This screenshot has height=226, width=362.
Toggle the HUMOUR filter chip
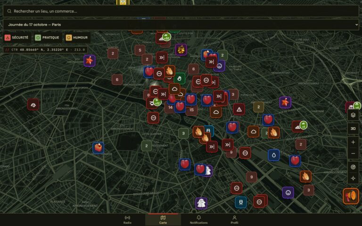coord(77,37)
